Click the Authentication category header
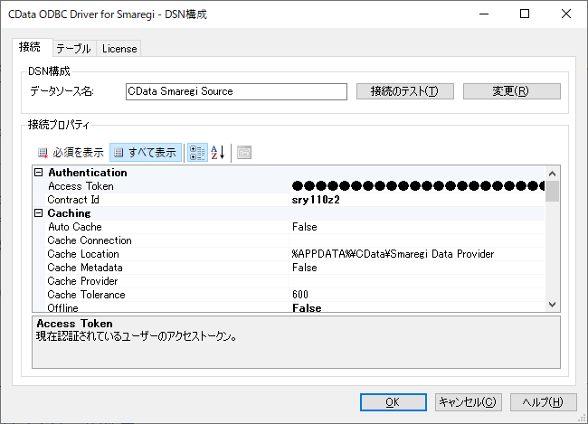 [x=88, y=173]
